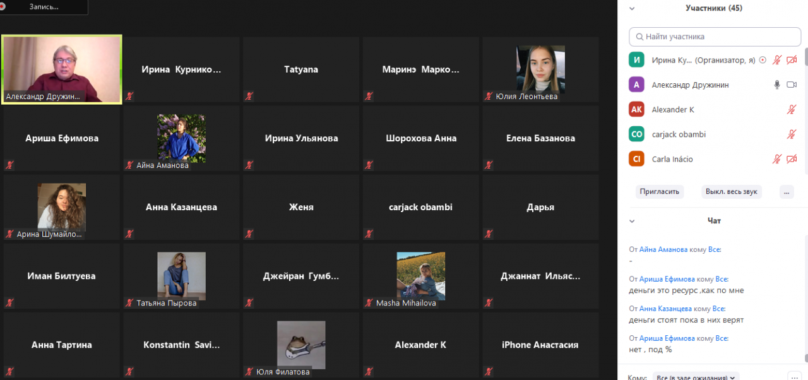
Task: Toggle Ирина Ку… organizer's muted microphone
Action: tap(777, 60)
